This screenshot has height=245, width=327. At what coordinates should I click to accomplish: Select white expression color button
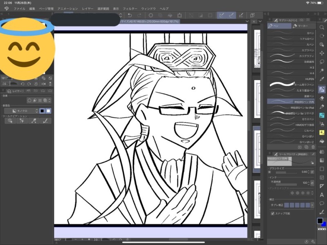48,111
